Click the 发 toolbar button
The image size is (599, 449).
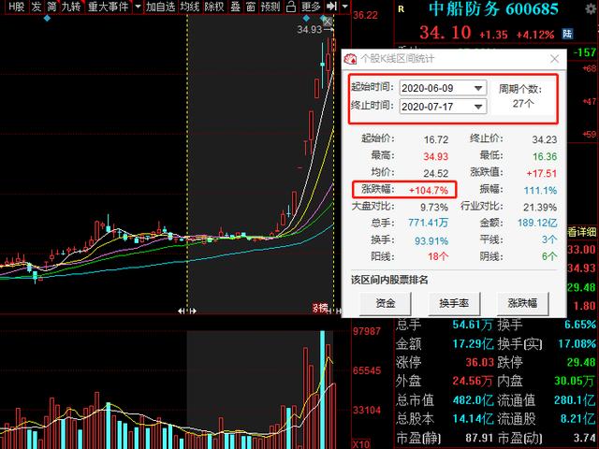pos(37,7)
